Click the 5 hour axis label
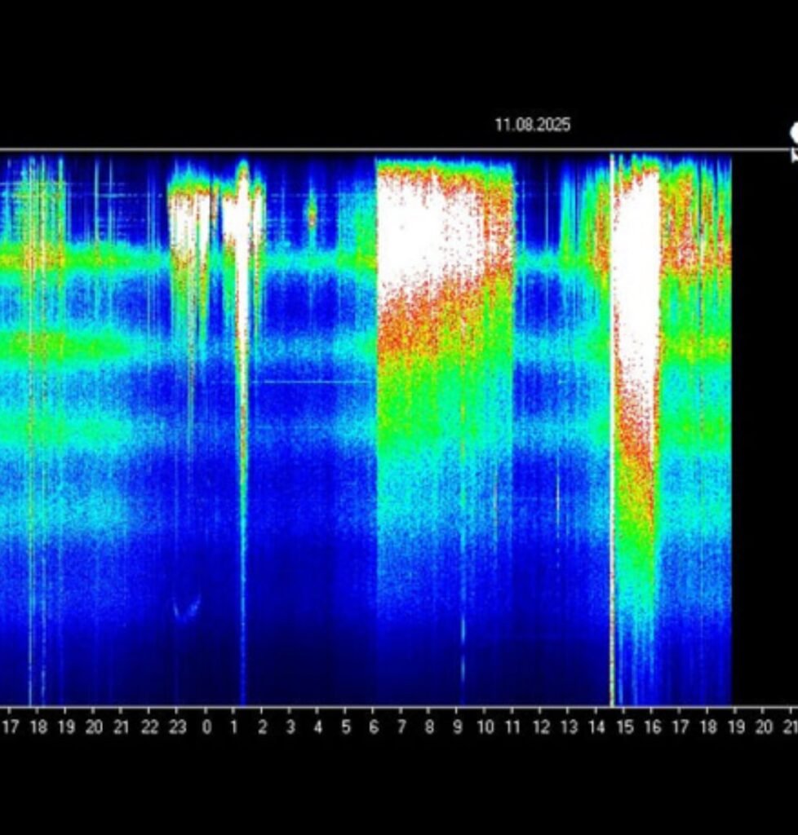 (x=346, y=727)
